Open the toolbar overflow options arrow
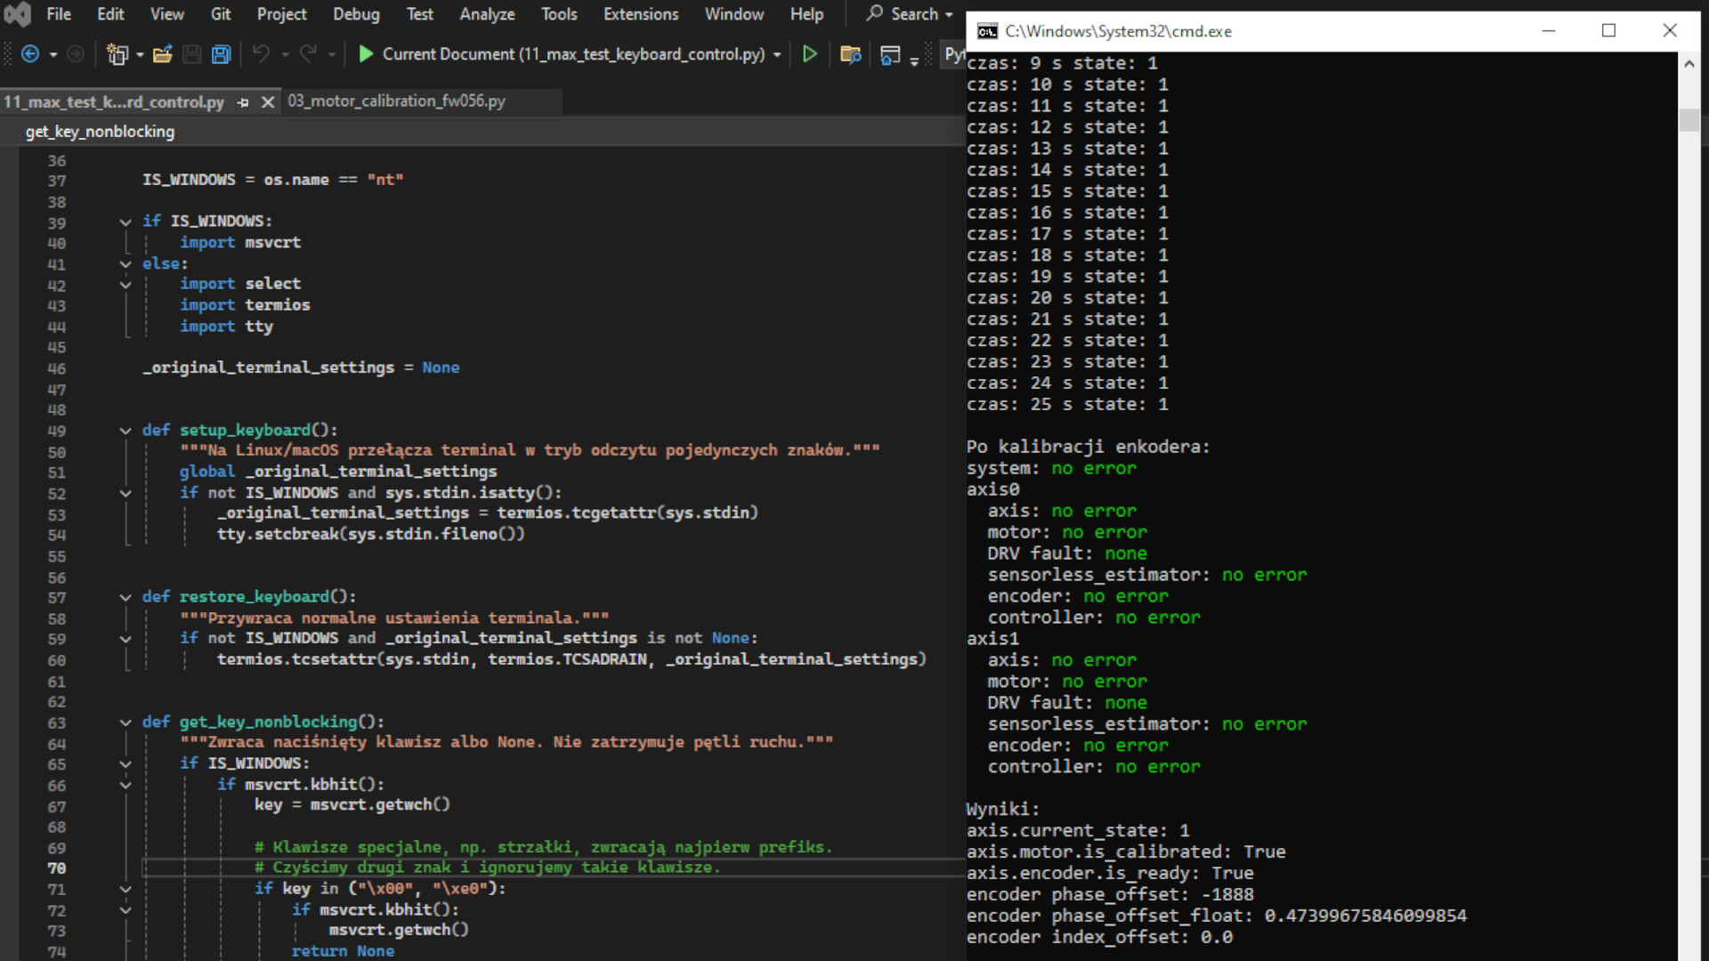Image resolution: width=1709 pixels, height=961 pixels. click(x=914, y=60)
